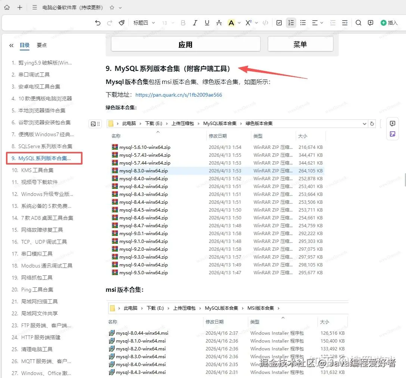
Task: Add comment via side panel icon
Action: pyautogui.click(x=393, y=123)
